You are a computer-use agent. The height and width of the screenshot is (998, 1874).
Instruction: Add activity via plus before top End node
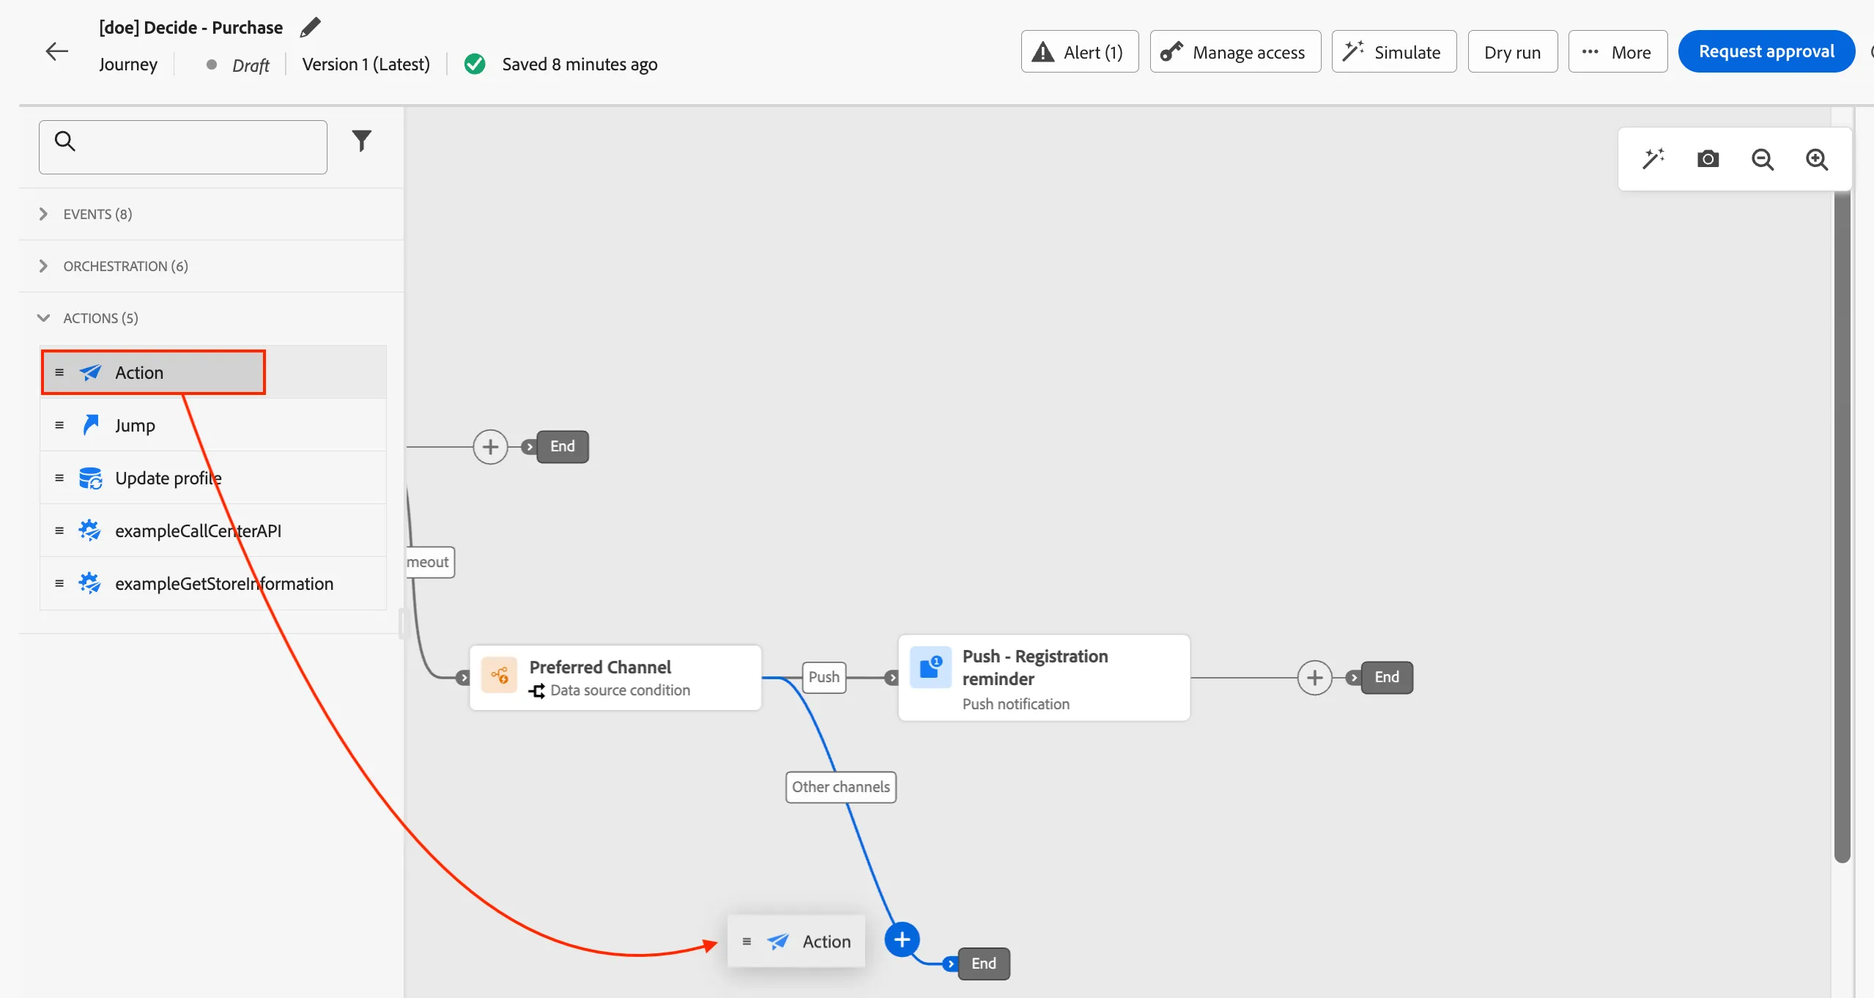(x=490, y=447)
